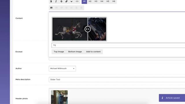Select the H1 heading button

tap(84, 1)
